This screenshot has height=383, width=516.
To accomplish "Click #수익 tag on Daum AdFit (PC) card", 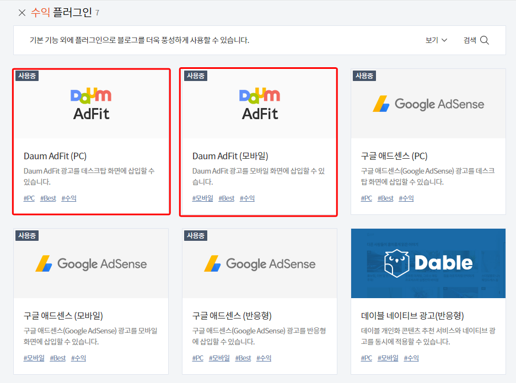I will (x=69, y=198).
